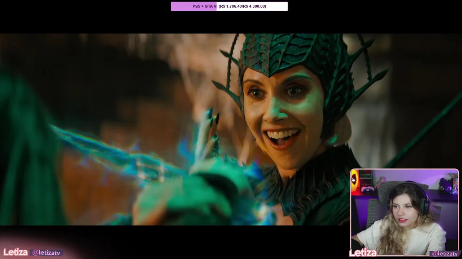The width and height of the screenshot is (462, 259).
Task: Click the "Letiza" label on the webcam frame
Action: [363, 253]
